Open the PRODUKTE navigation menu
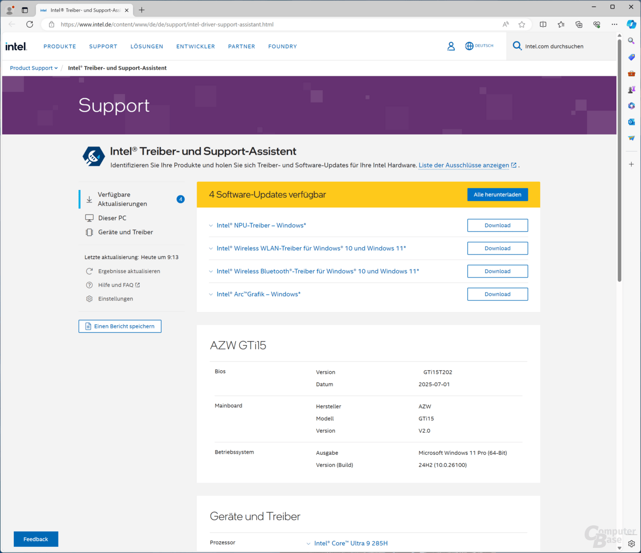641x553 pixels. click(x=59, y=47)
